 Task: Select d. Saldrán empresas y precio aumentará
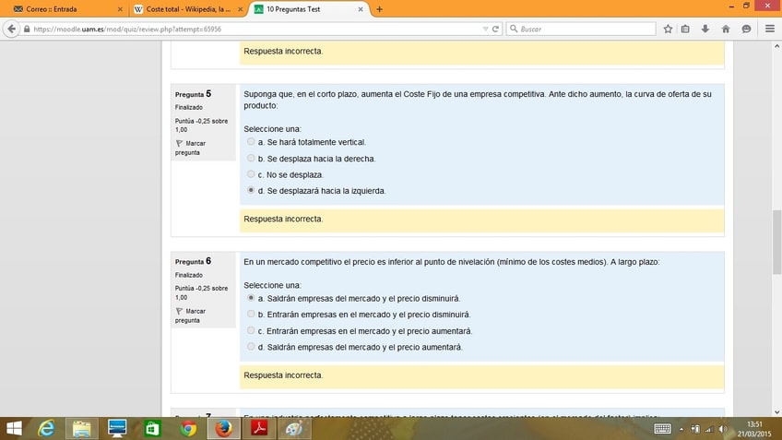(251, 346)
